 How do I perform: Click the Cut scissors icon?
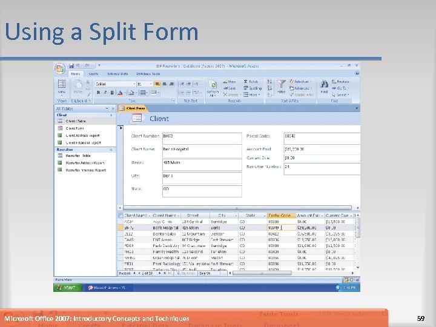point(88,82)
